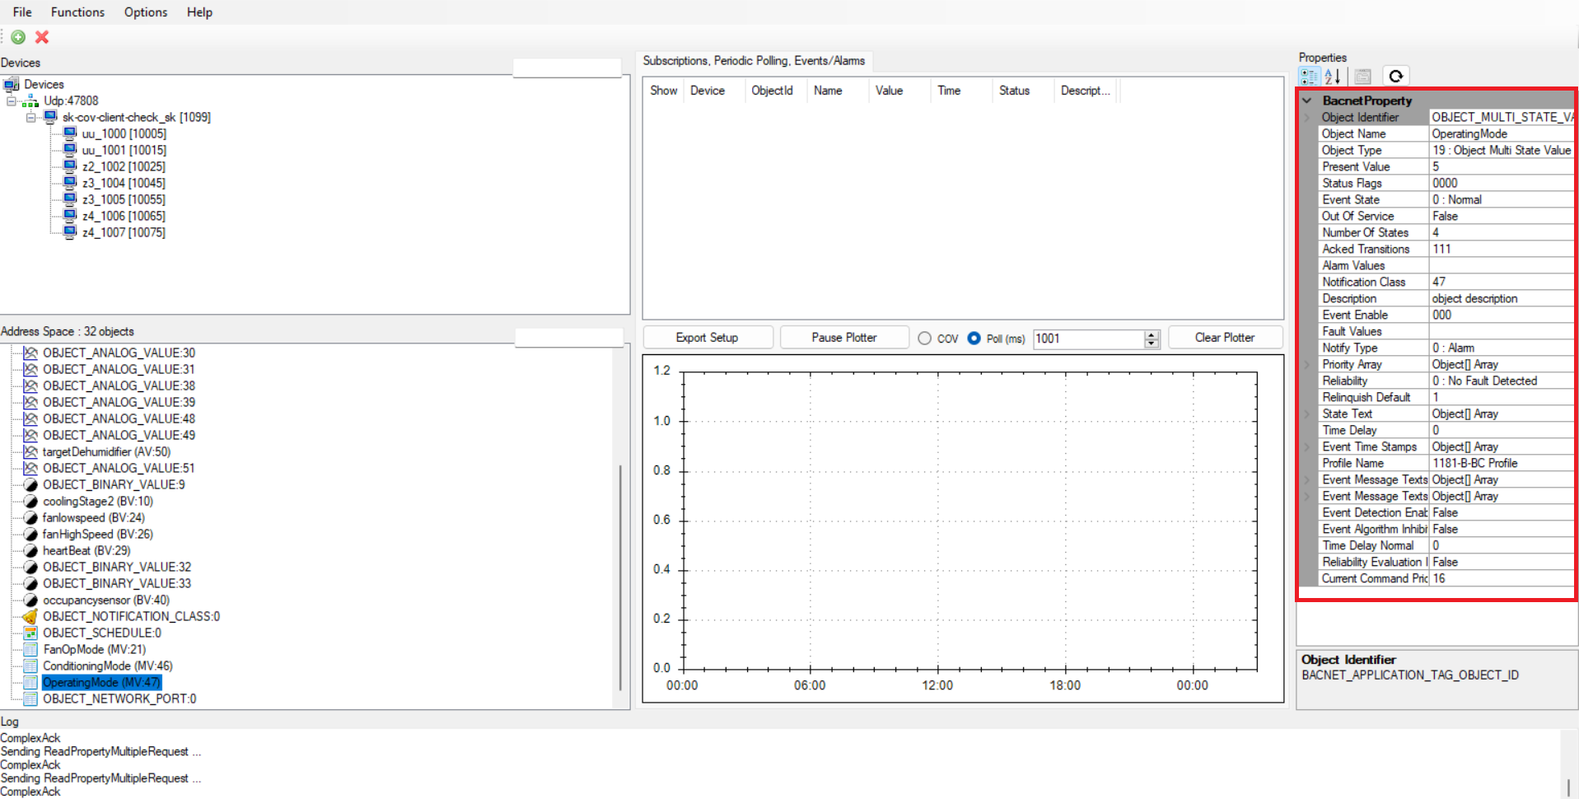Click the Status column header
Viewport: 1579px width, 799px height.
pyautogui.click(x=1023, y=91)
